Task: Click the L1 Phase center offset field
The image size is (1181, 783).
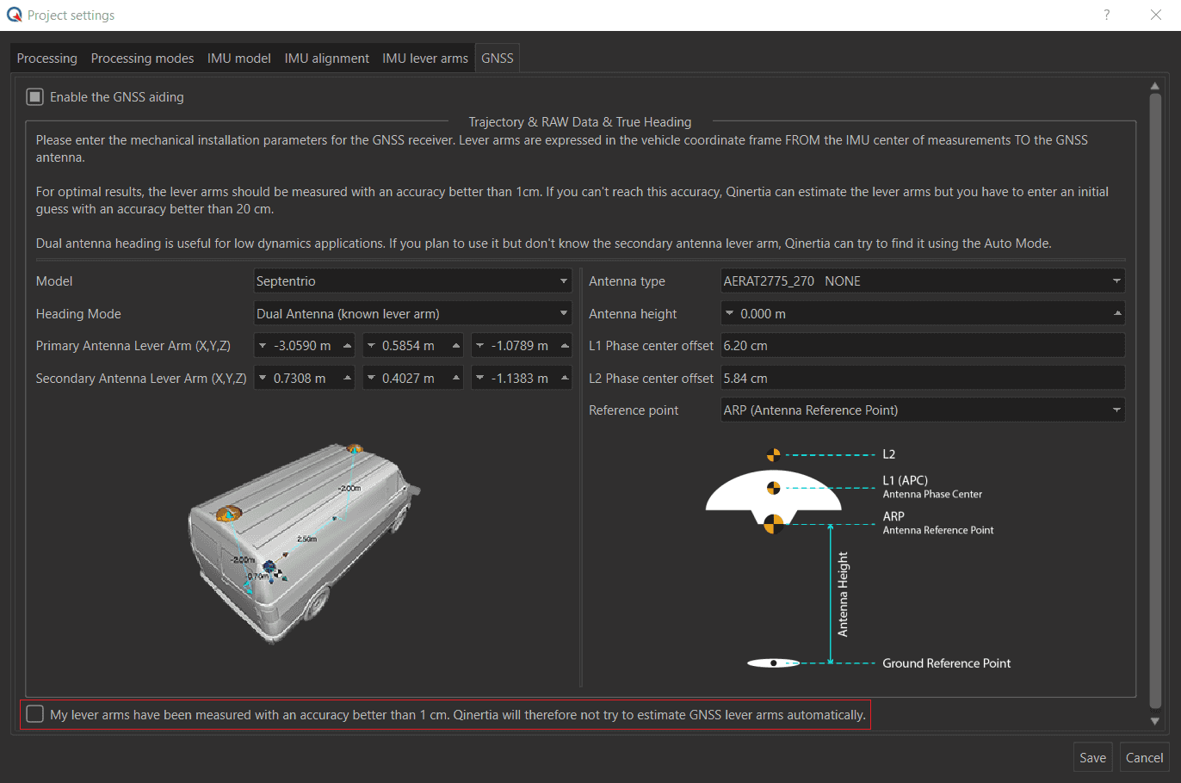Action: coord(922,346)
